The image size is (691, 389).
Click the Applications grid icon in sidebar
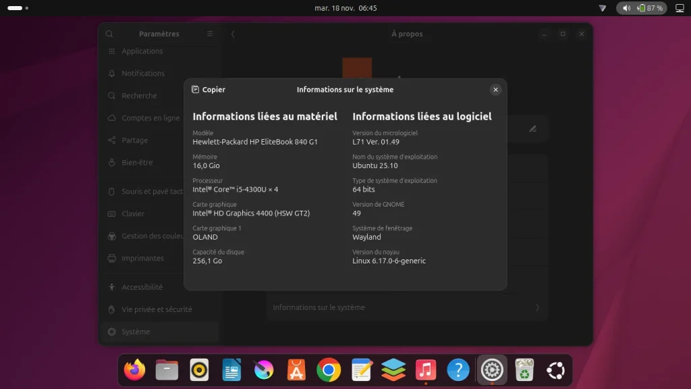[x=112, y=51]
